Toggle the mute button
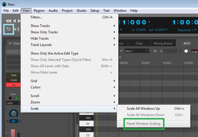The image size is (198, 137). point(13,80)
